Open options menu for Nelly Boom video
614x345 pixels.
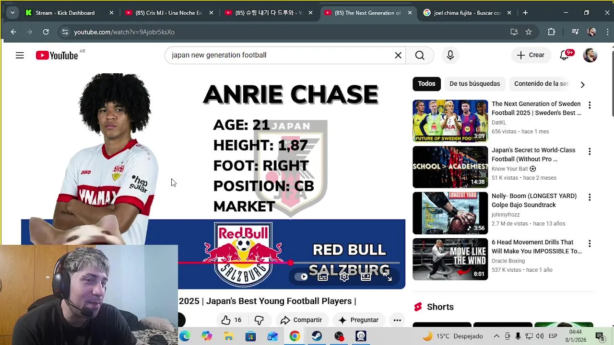(x=590, y=197)
